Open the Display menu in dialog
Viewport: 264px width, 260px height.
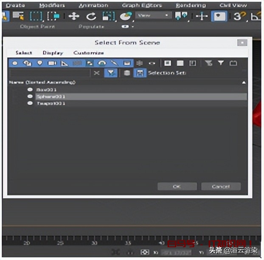click(x=53, y=53)
